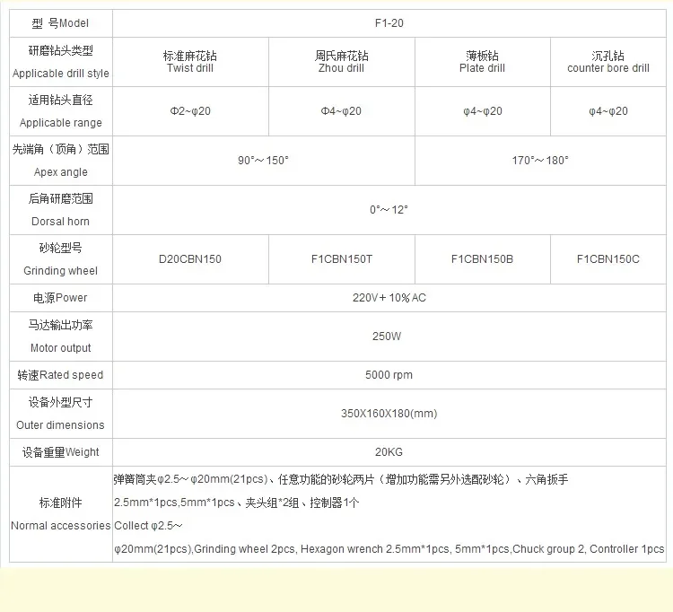
Task: Select the 'Φ2~φ20' range value
Action: pos(190,111)
